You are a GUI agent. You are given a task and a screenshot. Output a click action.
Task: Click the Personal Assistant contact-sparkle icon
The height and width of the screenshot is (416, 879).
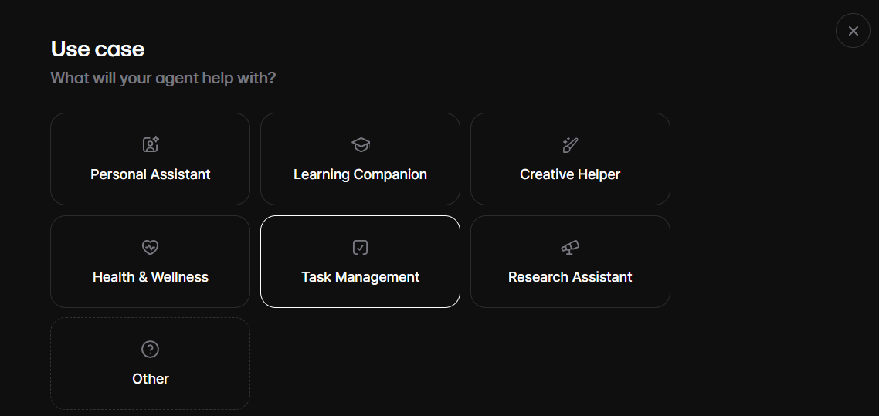point(151,144)
